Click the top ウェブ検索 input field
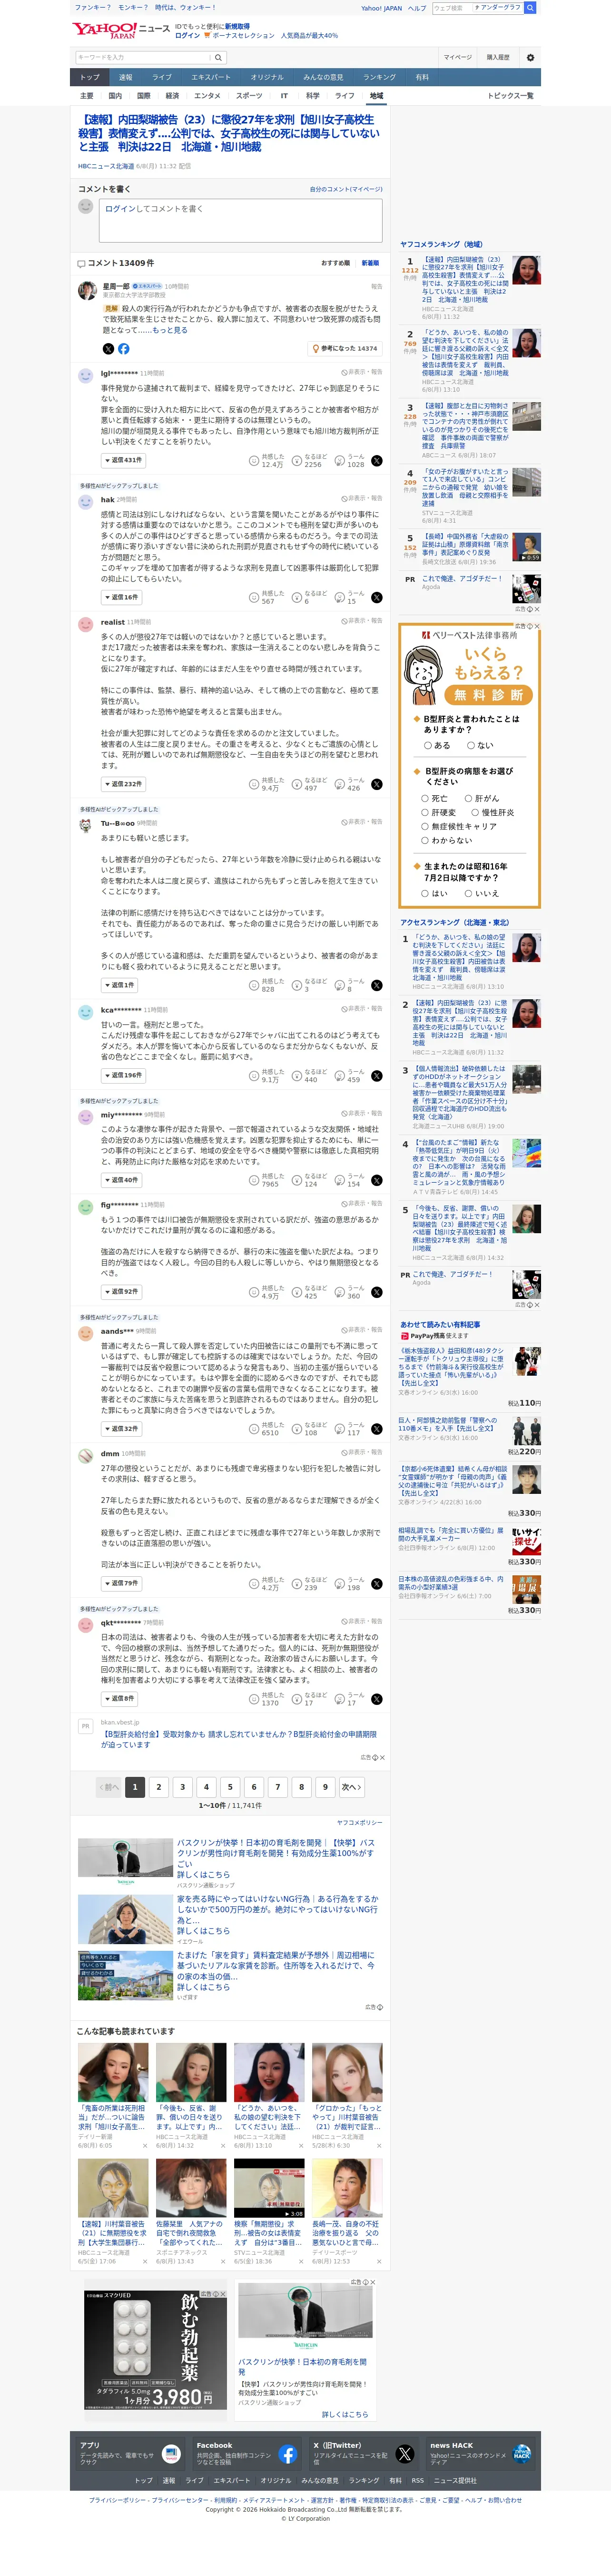611x2576 pixels. [x=451, y=8]
